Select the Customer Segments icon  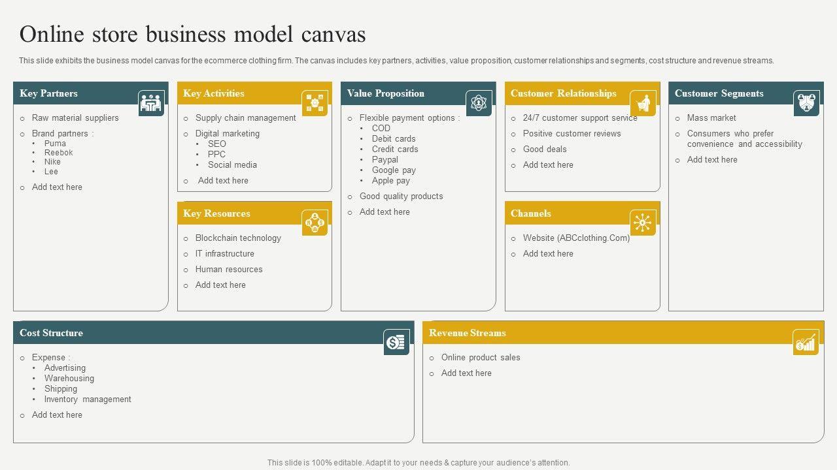(x=806, y=103)
